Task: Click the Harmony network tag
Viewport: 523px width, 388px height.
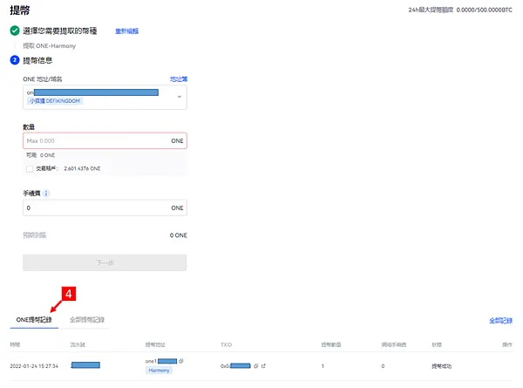Action: [159, 371]
